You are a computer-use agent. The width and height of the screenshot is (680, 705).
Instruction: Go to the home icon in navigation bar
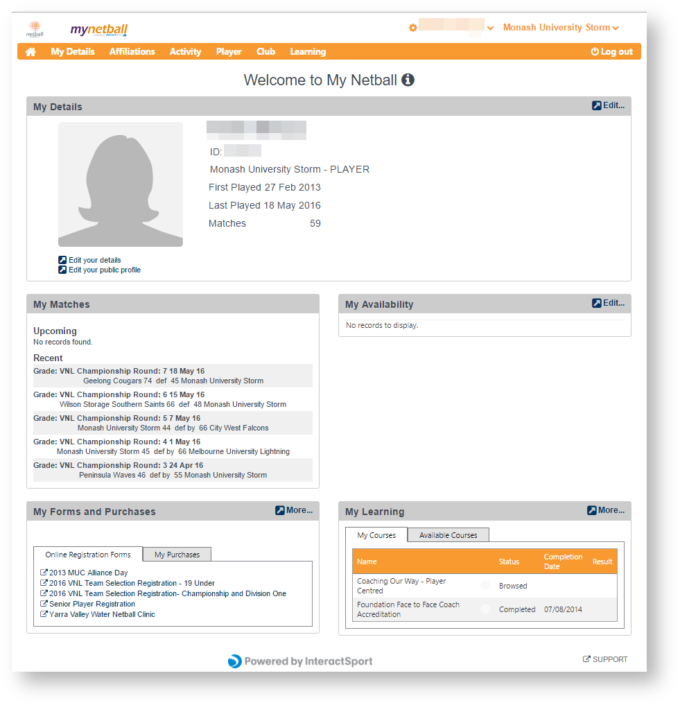[x=30, y=52]
